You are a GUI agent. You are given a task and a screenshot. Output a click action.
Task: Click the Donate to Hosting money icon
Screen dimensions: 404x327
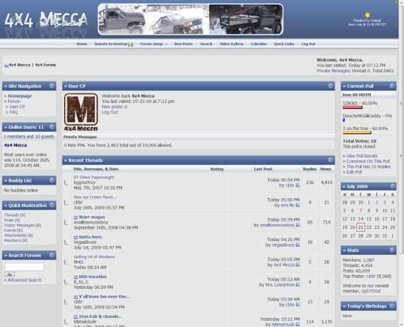(x=130, y=44)
